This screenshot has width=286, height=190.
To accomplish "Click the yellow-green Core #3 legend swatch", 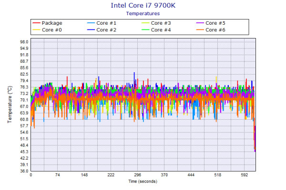I will 145,23.
